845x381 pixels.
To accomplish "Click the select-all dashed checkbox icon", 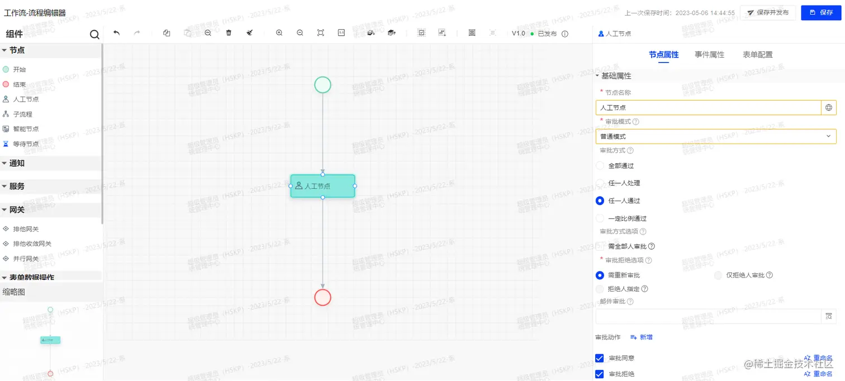I will pos(421,33).
